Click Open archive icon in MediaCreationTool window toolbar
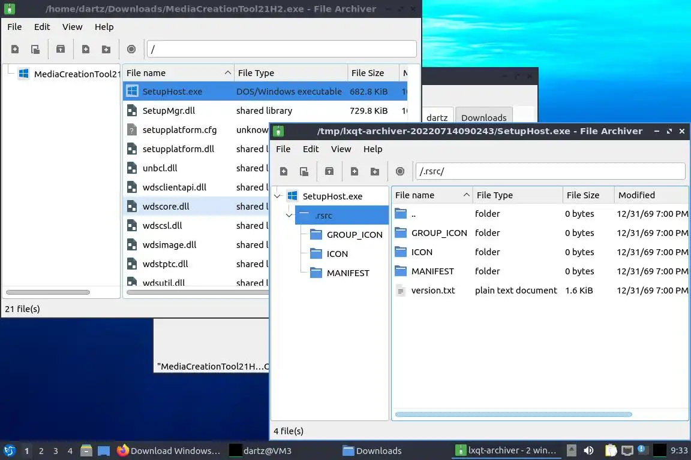The image size is (691, 460). click(35, 49)
